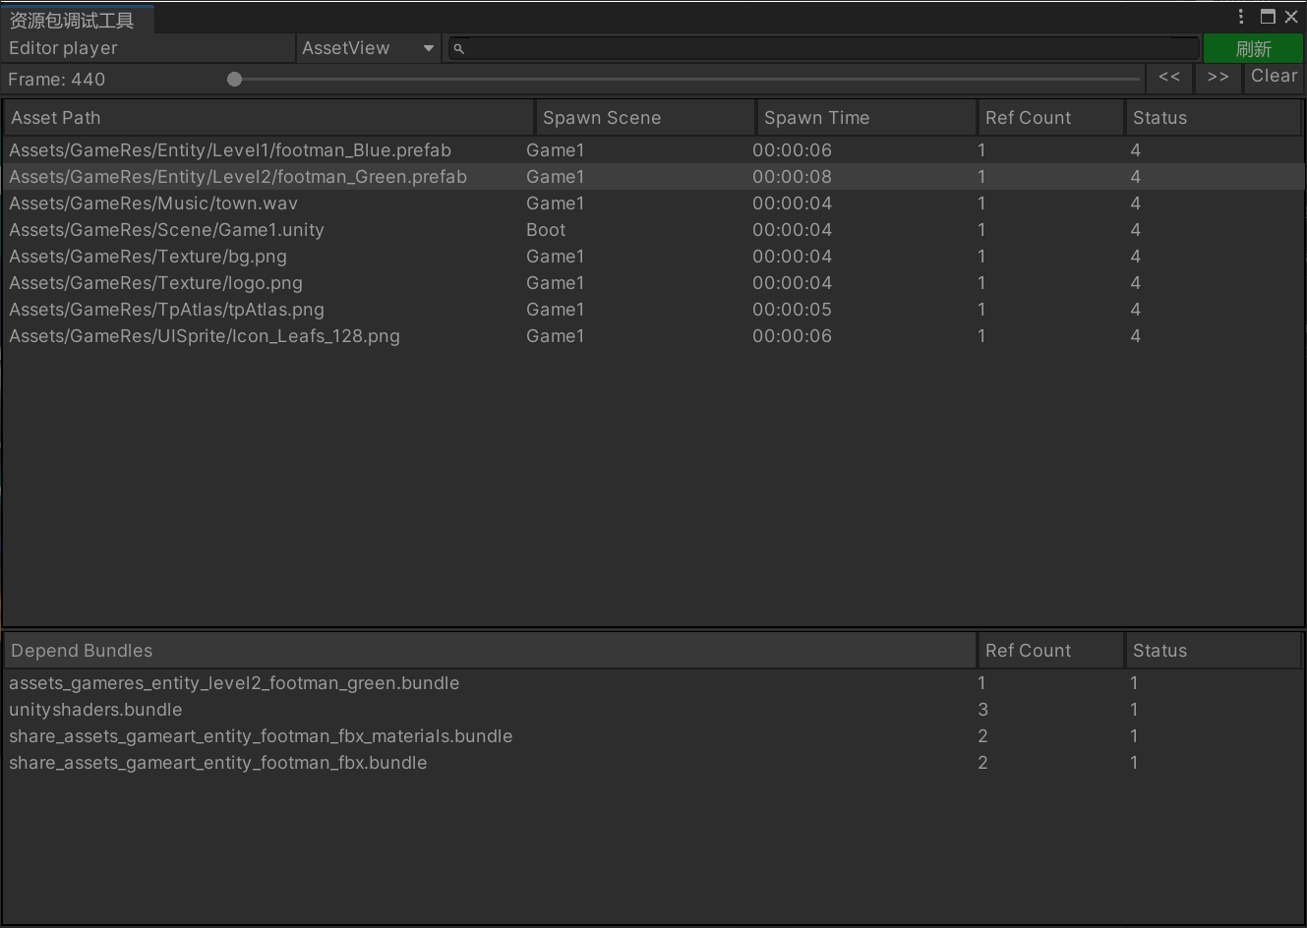Select footman_fbx_materials.bundle row
Viewport: 1307px width, 928px height.
click(x=653, y=736)
